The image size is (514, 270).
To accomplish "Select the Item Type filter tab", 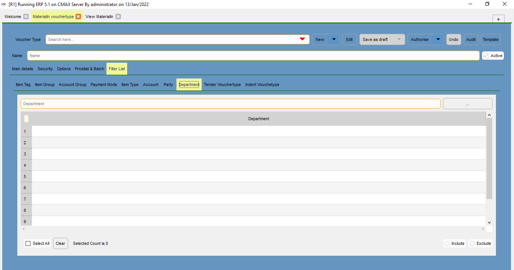I will pos(130,84).
